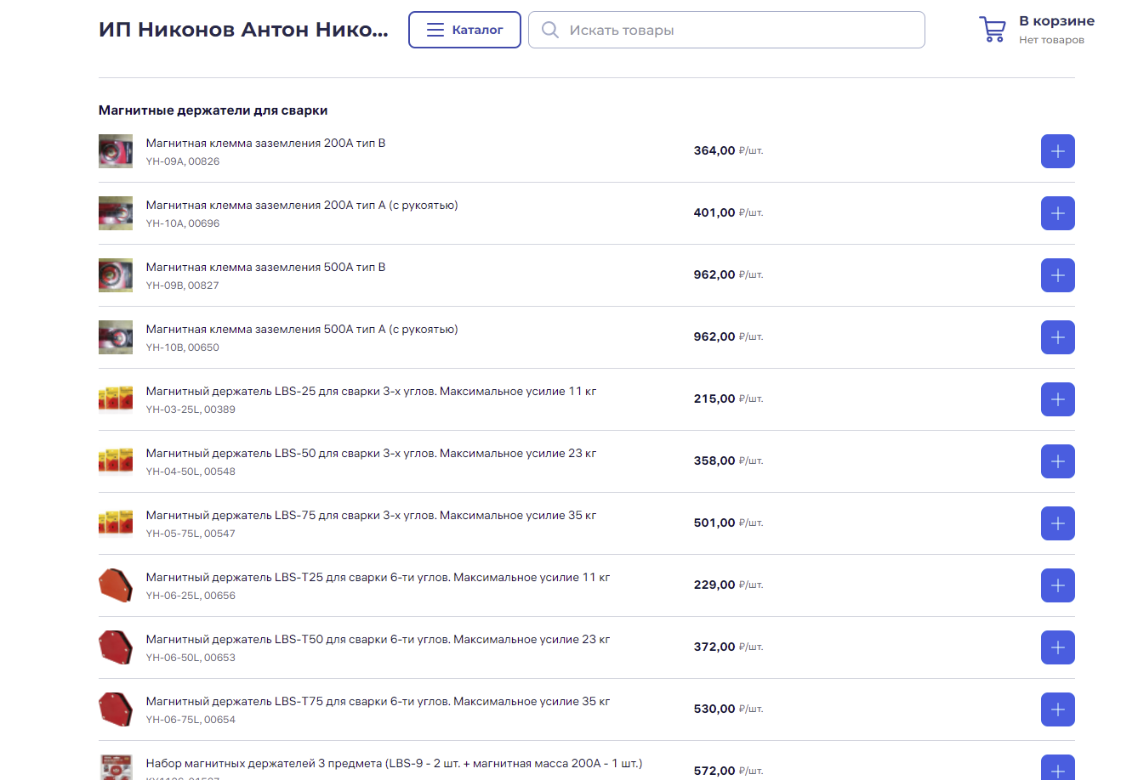The width and height of the screenshot is (1138, 780).
Task: Add Магнитная клемма 500А тип B to cart
Action: pos(1057,275)
